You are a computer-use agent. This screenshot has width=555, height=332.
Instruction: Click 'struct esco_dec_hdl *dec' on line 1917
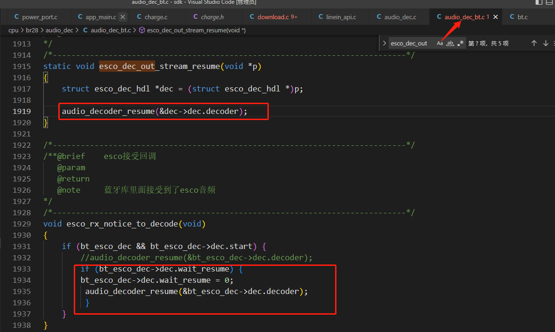point(117,89)
